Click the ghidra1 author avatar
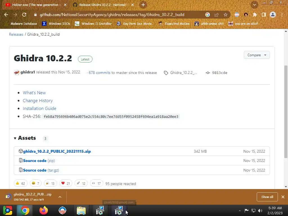 pos(17,73)
